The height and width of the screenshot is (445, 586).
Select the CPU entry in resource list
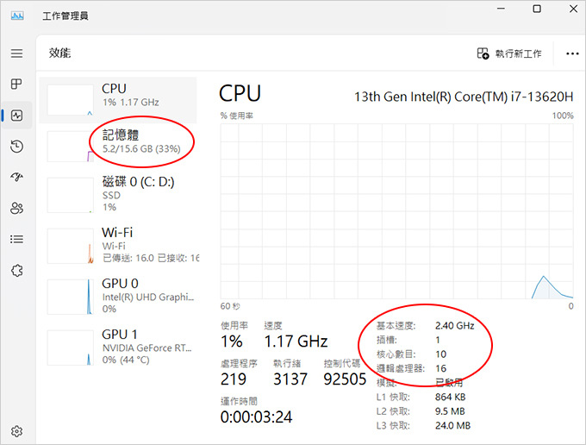click(x=118, y=100)
